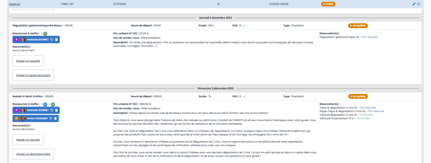Click the green G badge in Dégustation gastronomique resources
Image resolution: width=431 pixels, height=163 pixels.
click(x=45, y=34)
